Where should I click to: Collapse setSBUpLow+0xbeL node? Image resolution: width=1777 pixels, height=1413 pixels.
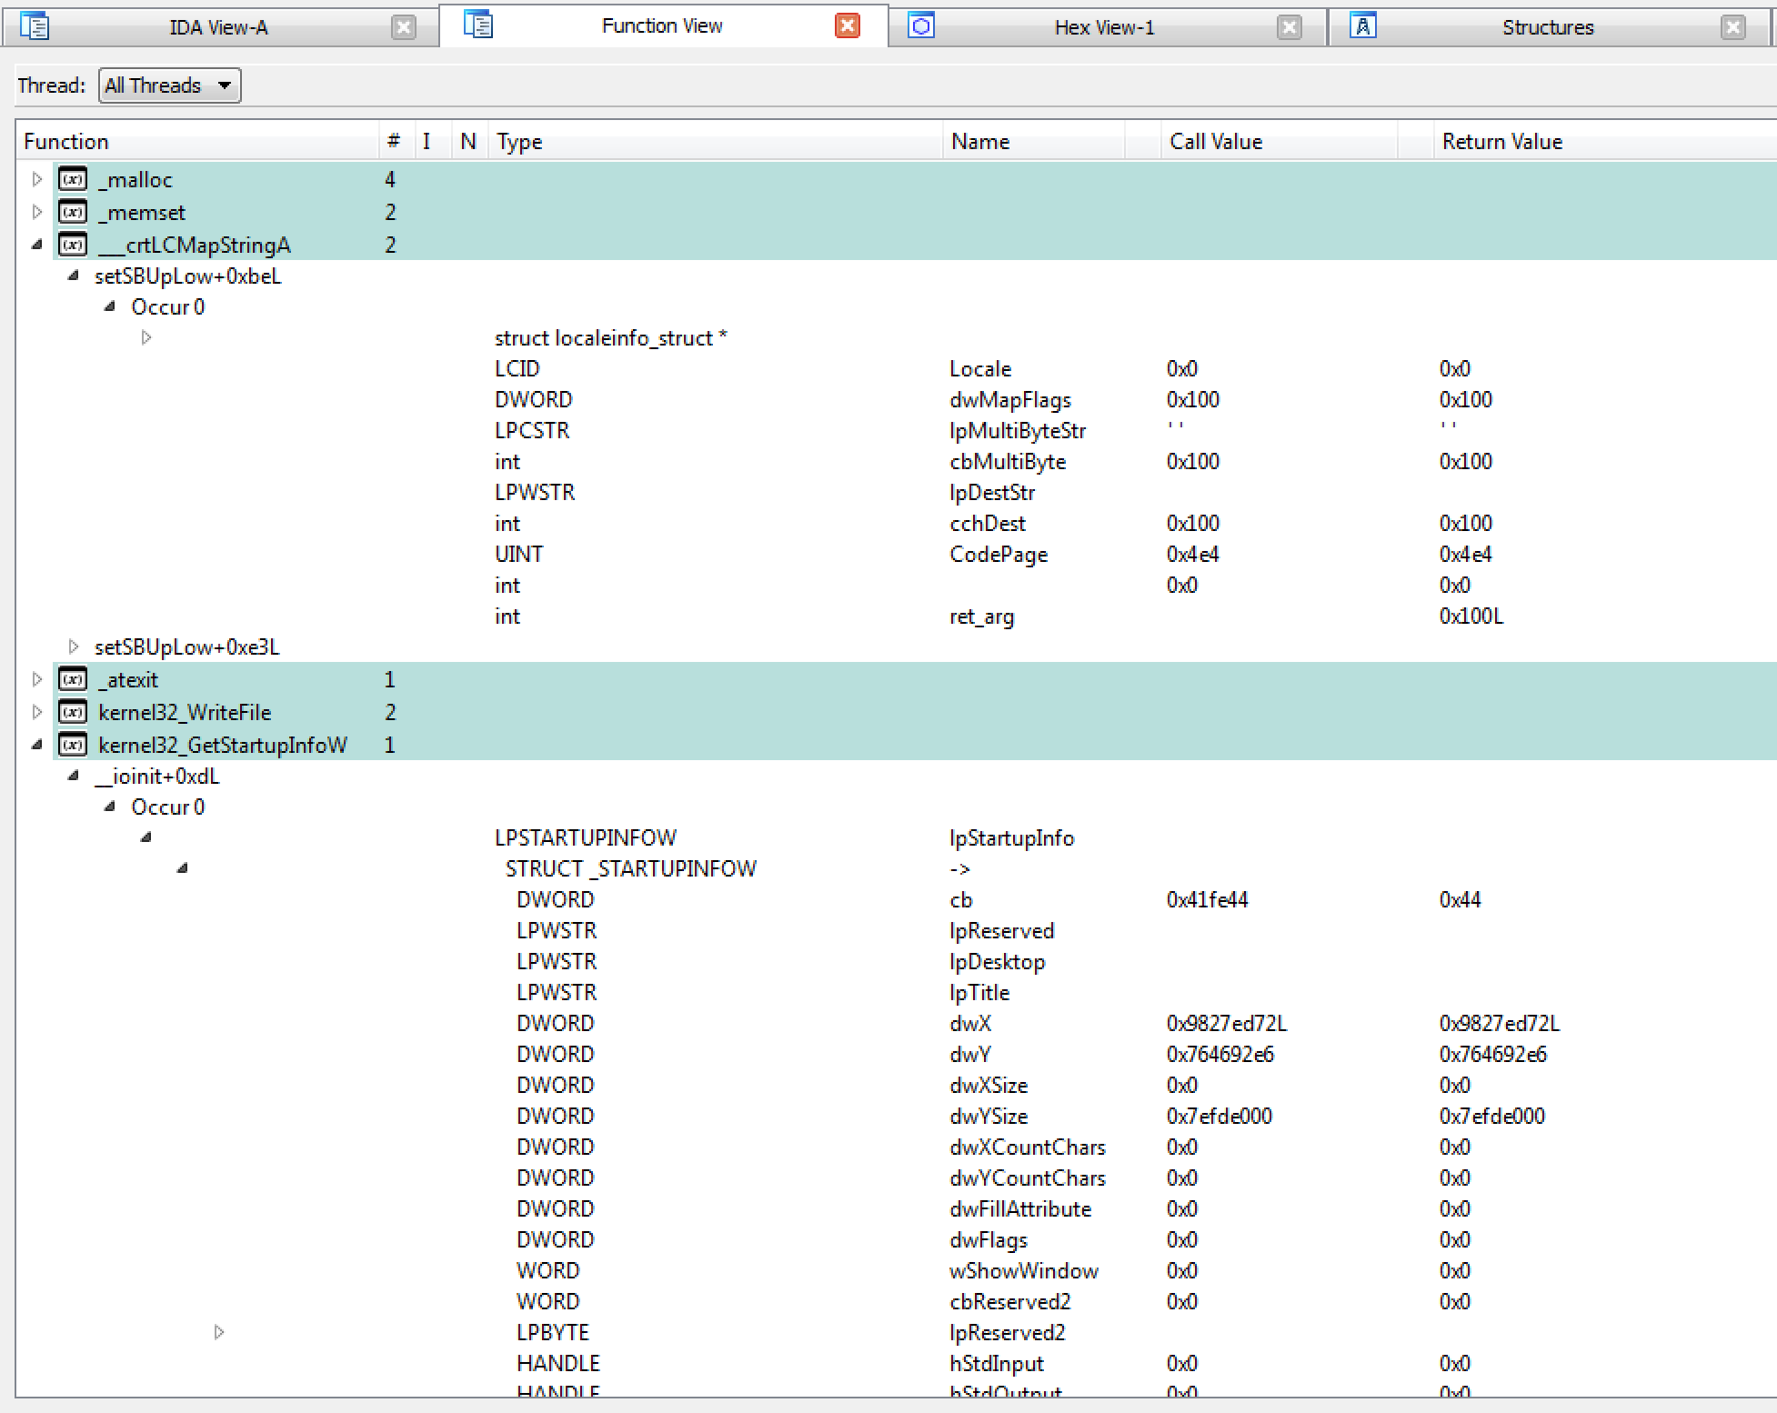[x=73, y=276]
